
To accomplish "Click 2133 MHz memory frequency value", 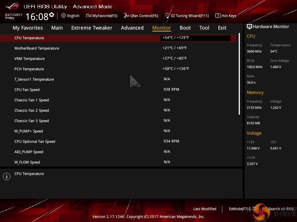I will point(254,108).
